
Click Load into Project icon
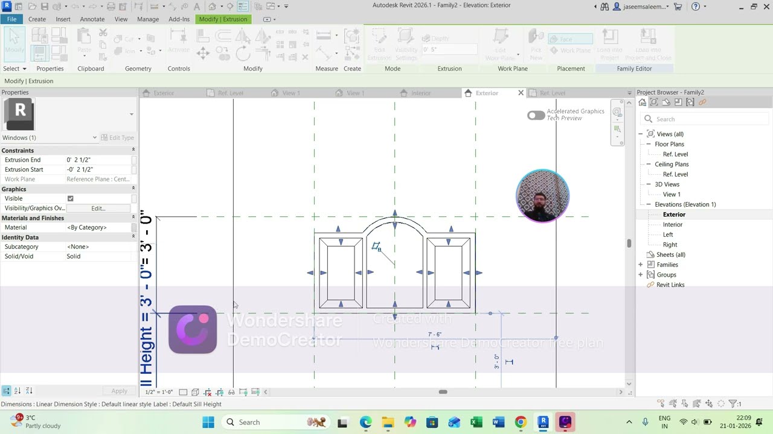pos(609,44)
